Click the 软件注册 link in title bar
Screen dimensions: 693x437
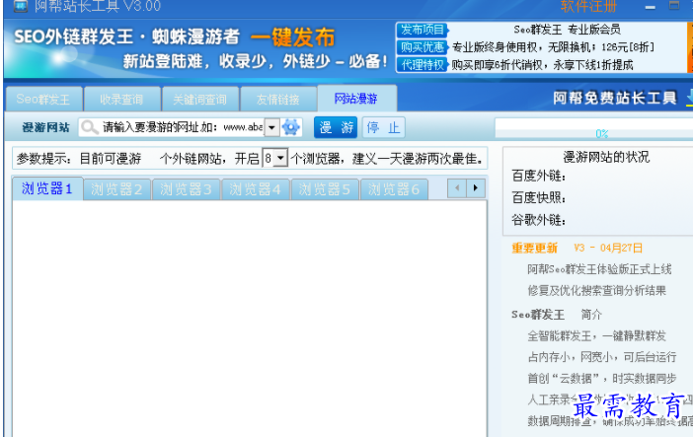click(588, 6)
